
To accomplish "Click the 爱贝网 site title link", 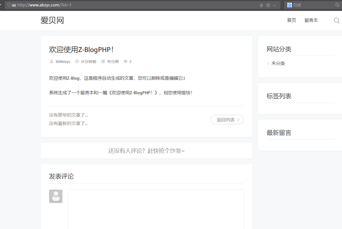I will click(x=52, y=20).
